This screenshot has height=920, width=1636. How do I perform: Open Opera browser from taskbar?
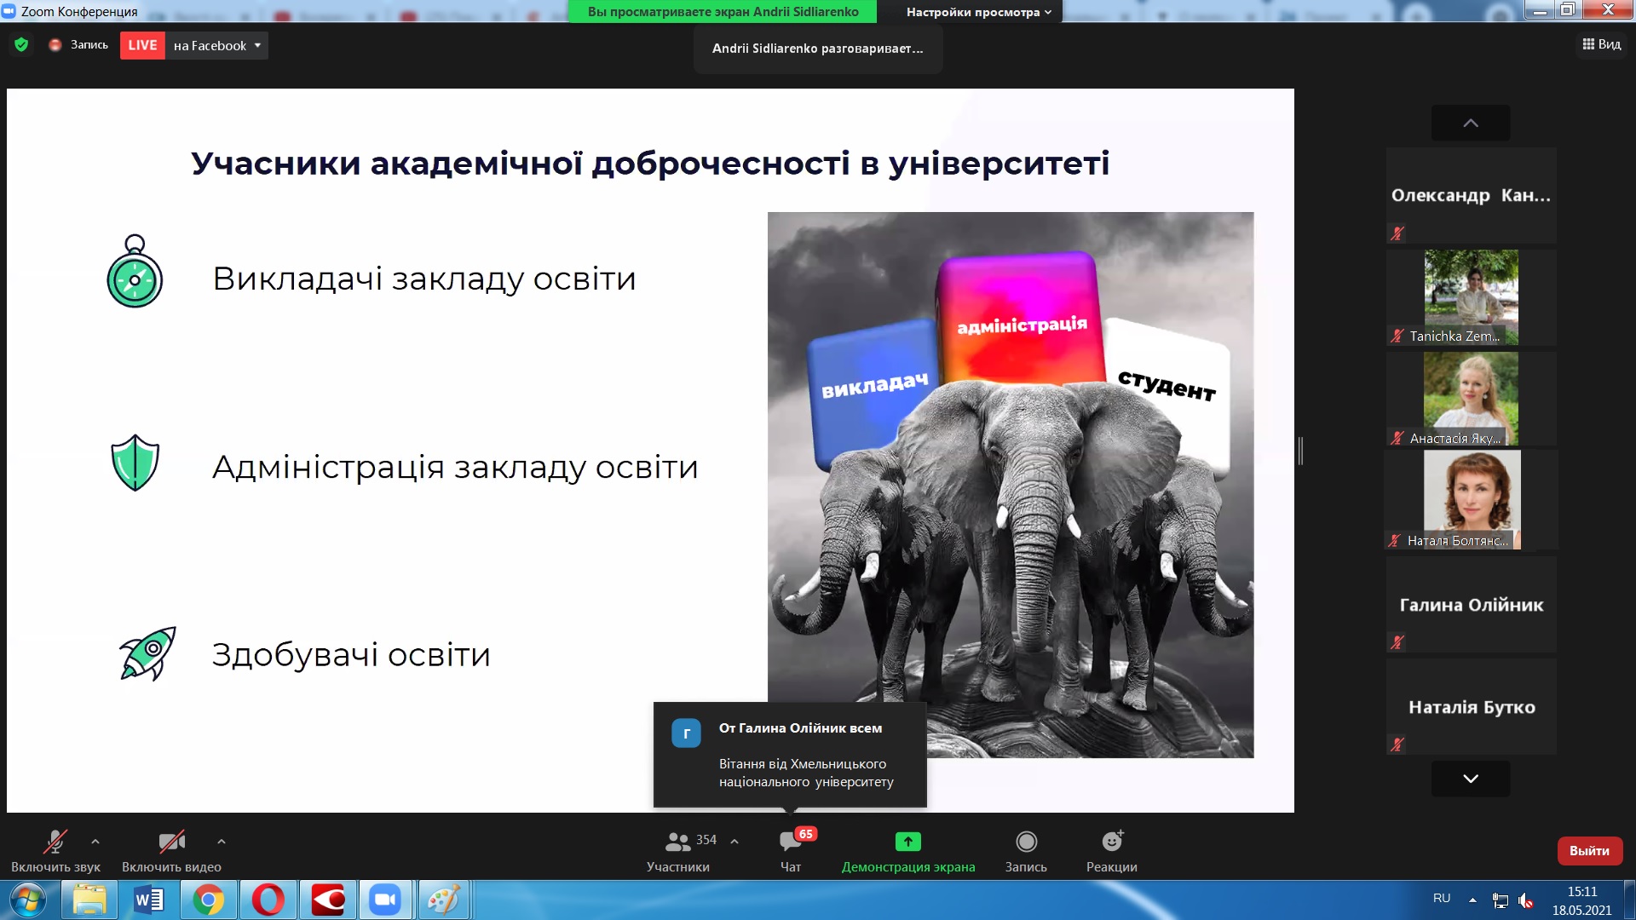click(x=268, y=900)
